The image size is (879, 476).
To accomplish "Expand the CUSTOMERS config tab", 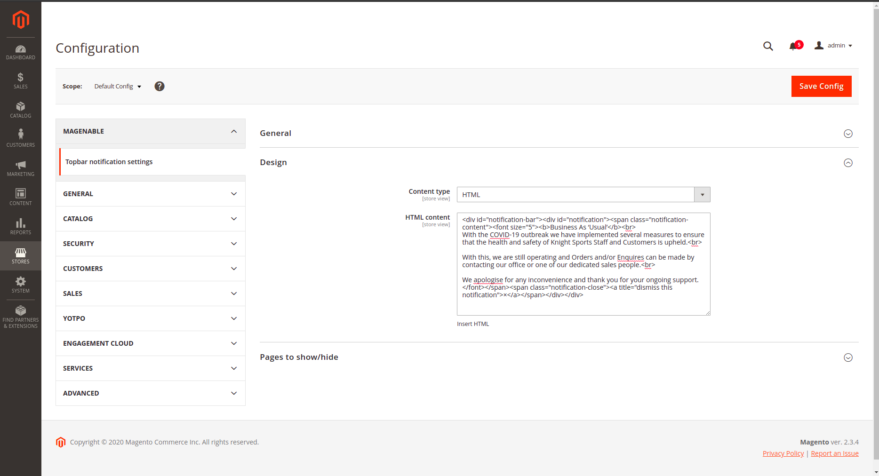I will click(151, 269).
